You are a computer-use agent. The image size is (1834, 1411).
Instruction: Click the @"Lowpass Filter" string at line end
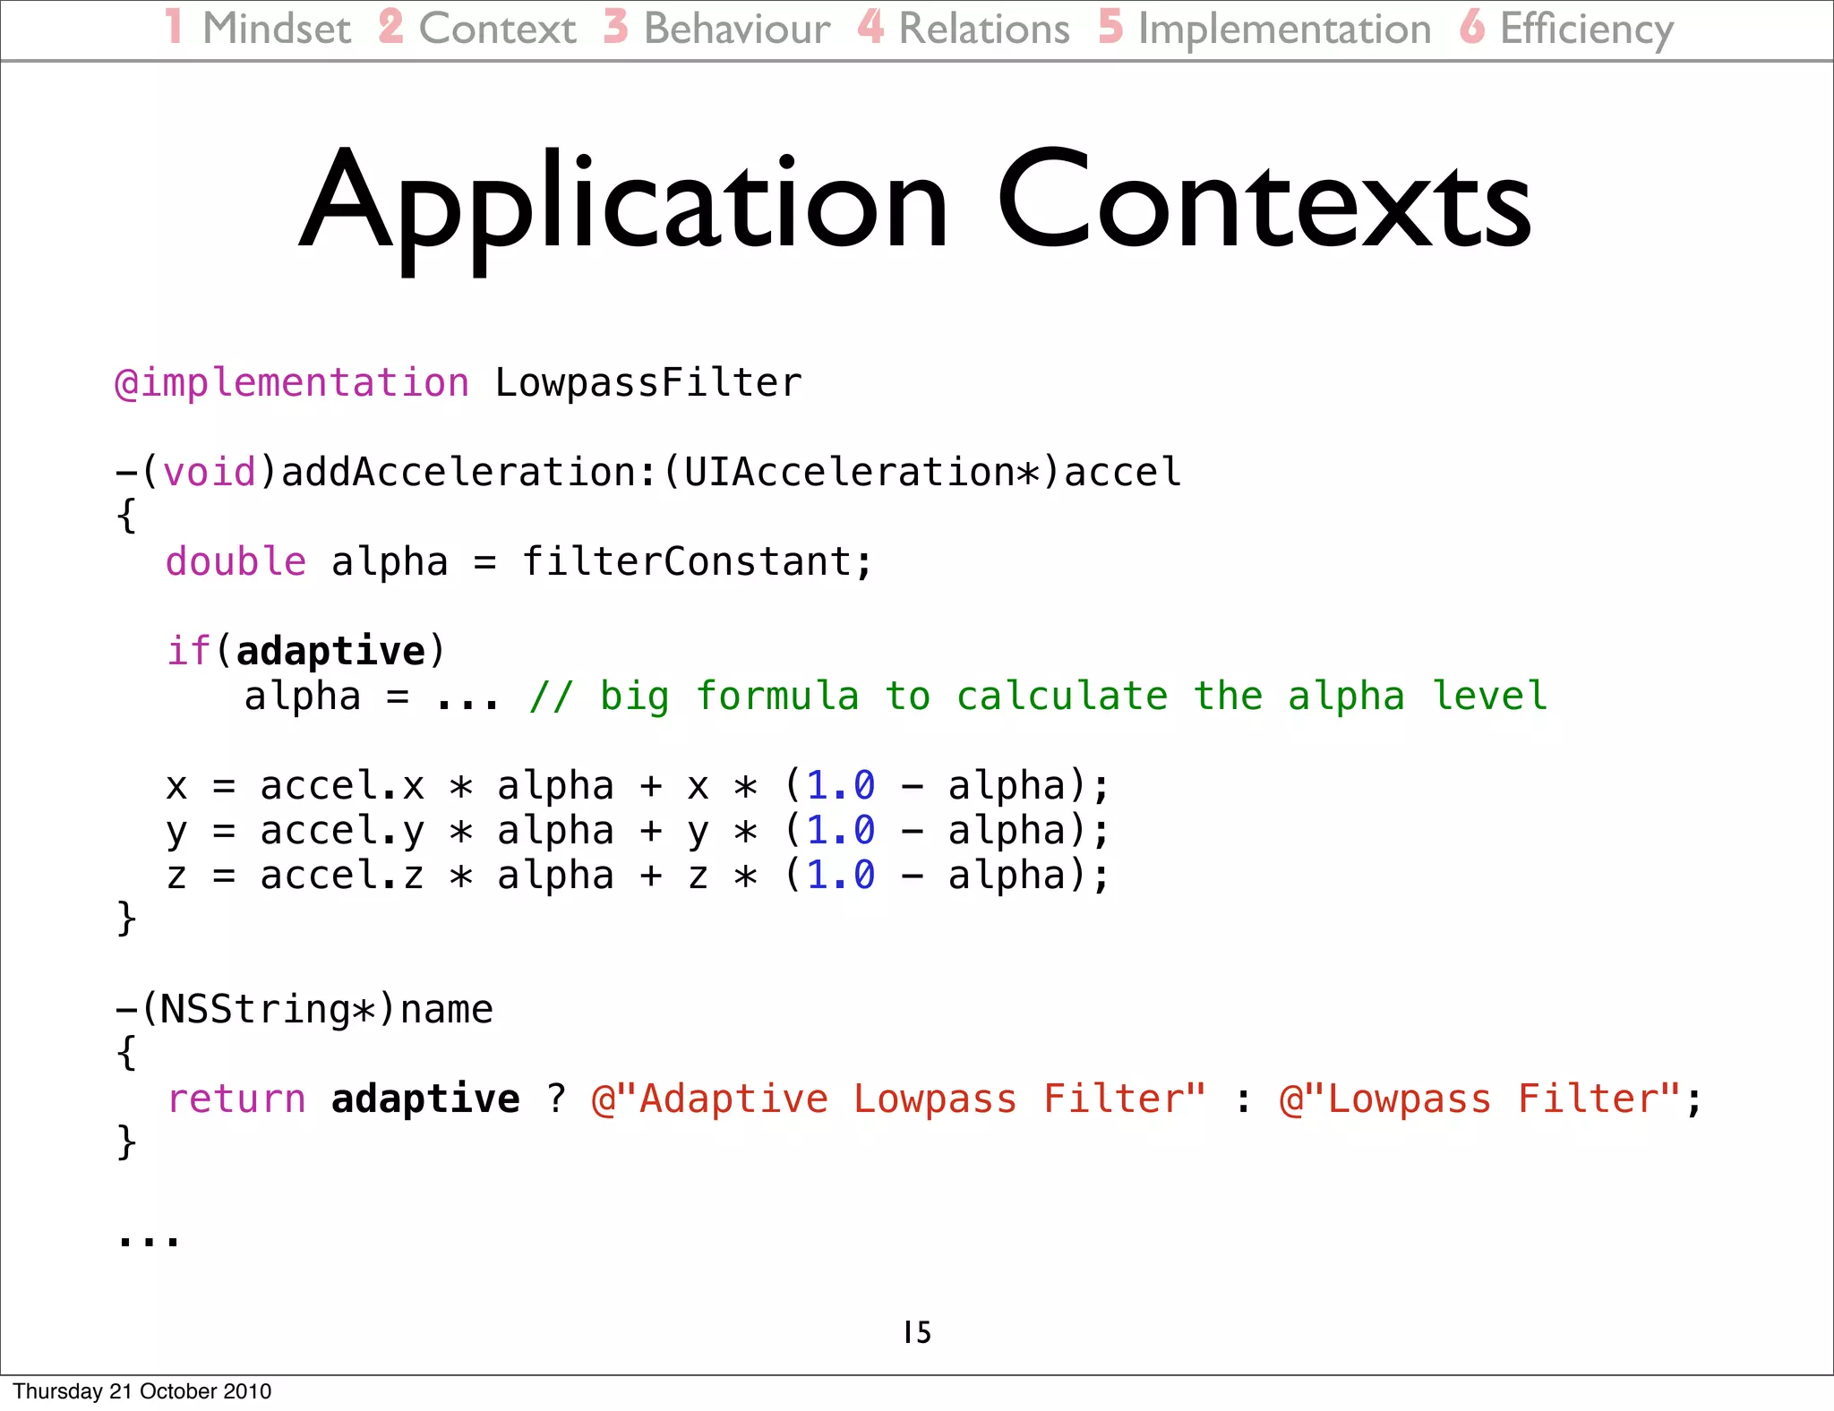pos(1479,1099)
